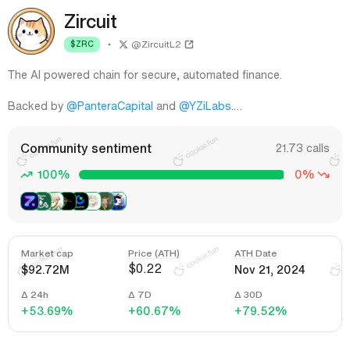Click the green community sentiment progress bar
Screen dimensions: 350x340
(181, 175)
